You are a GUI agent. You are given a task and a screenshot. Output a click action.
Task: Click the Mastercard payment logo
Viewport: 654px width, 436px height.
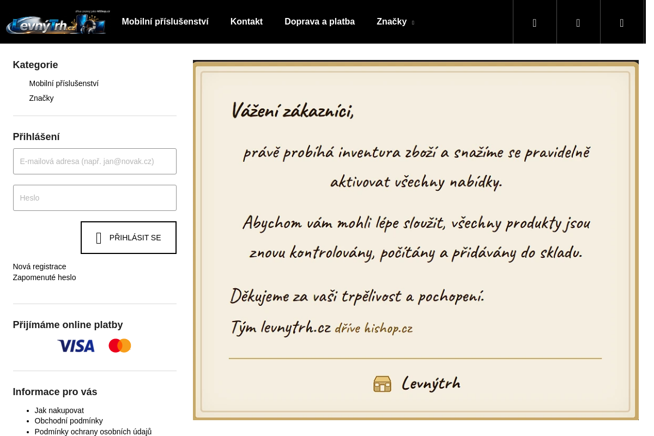(x=120, y=346)
